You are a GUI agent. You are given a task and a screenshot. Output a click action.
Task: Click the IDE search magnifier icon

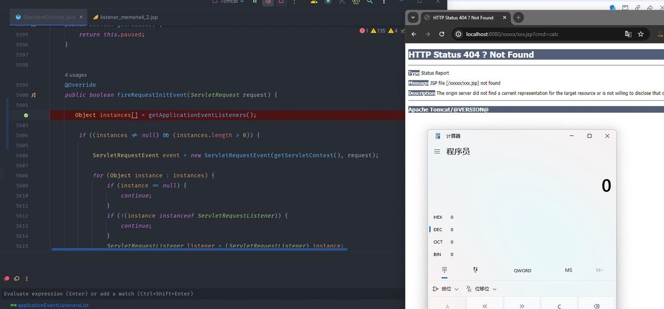(x=370, y=2)
